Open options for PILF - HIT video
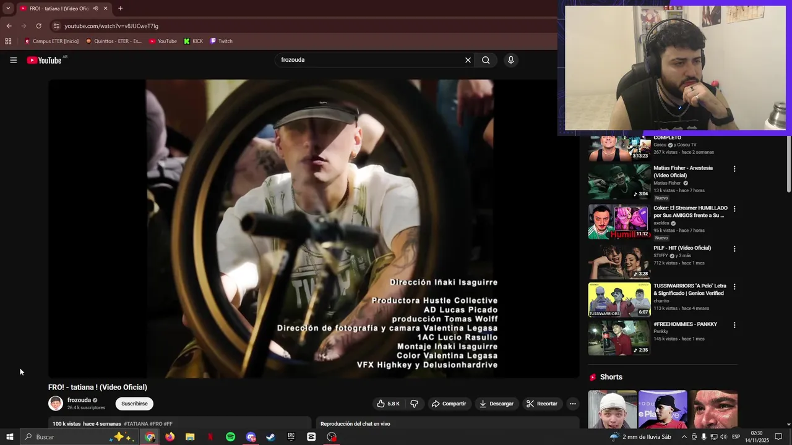This screenshot has height=445, width=792. click(734, 248)
